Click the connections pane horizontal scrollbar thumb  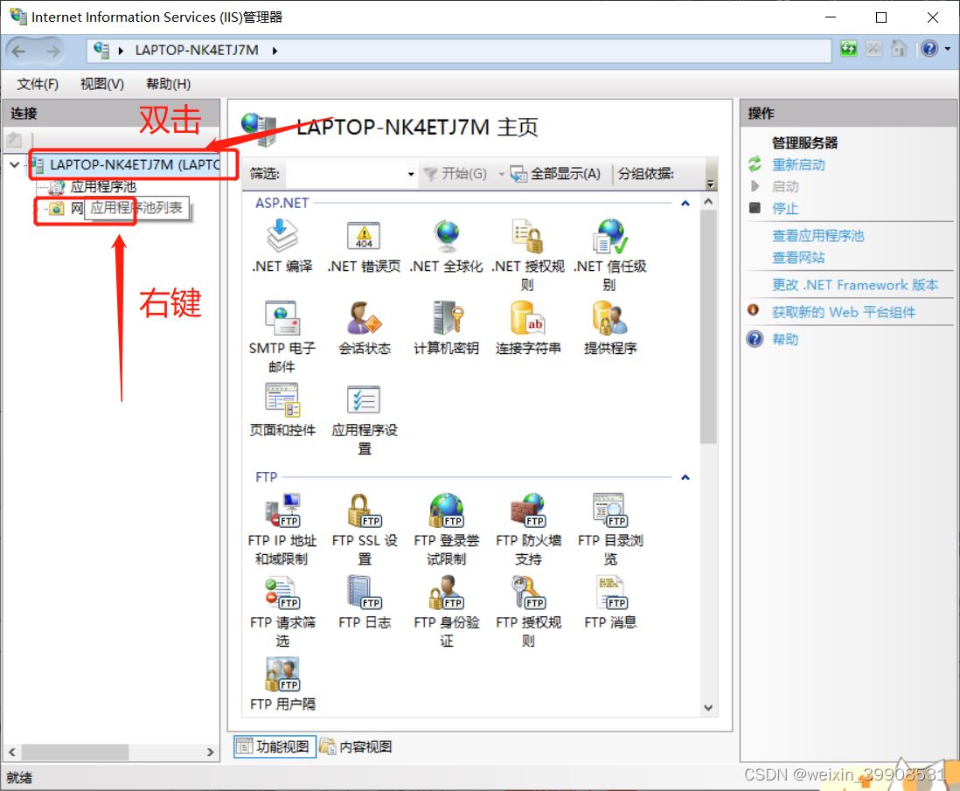tap(74, 752)
